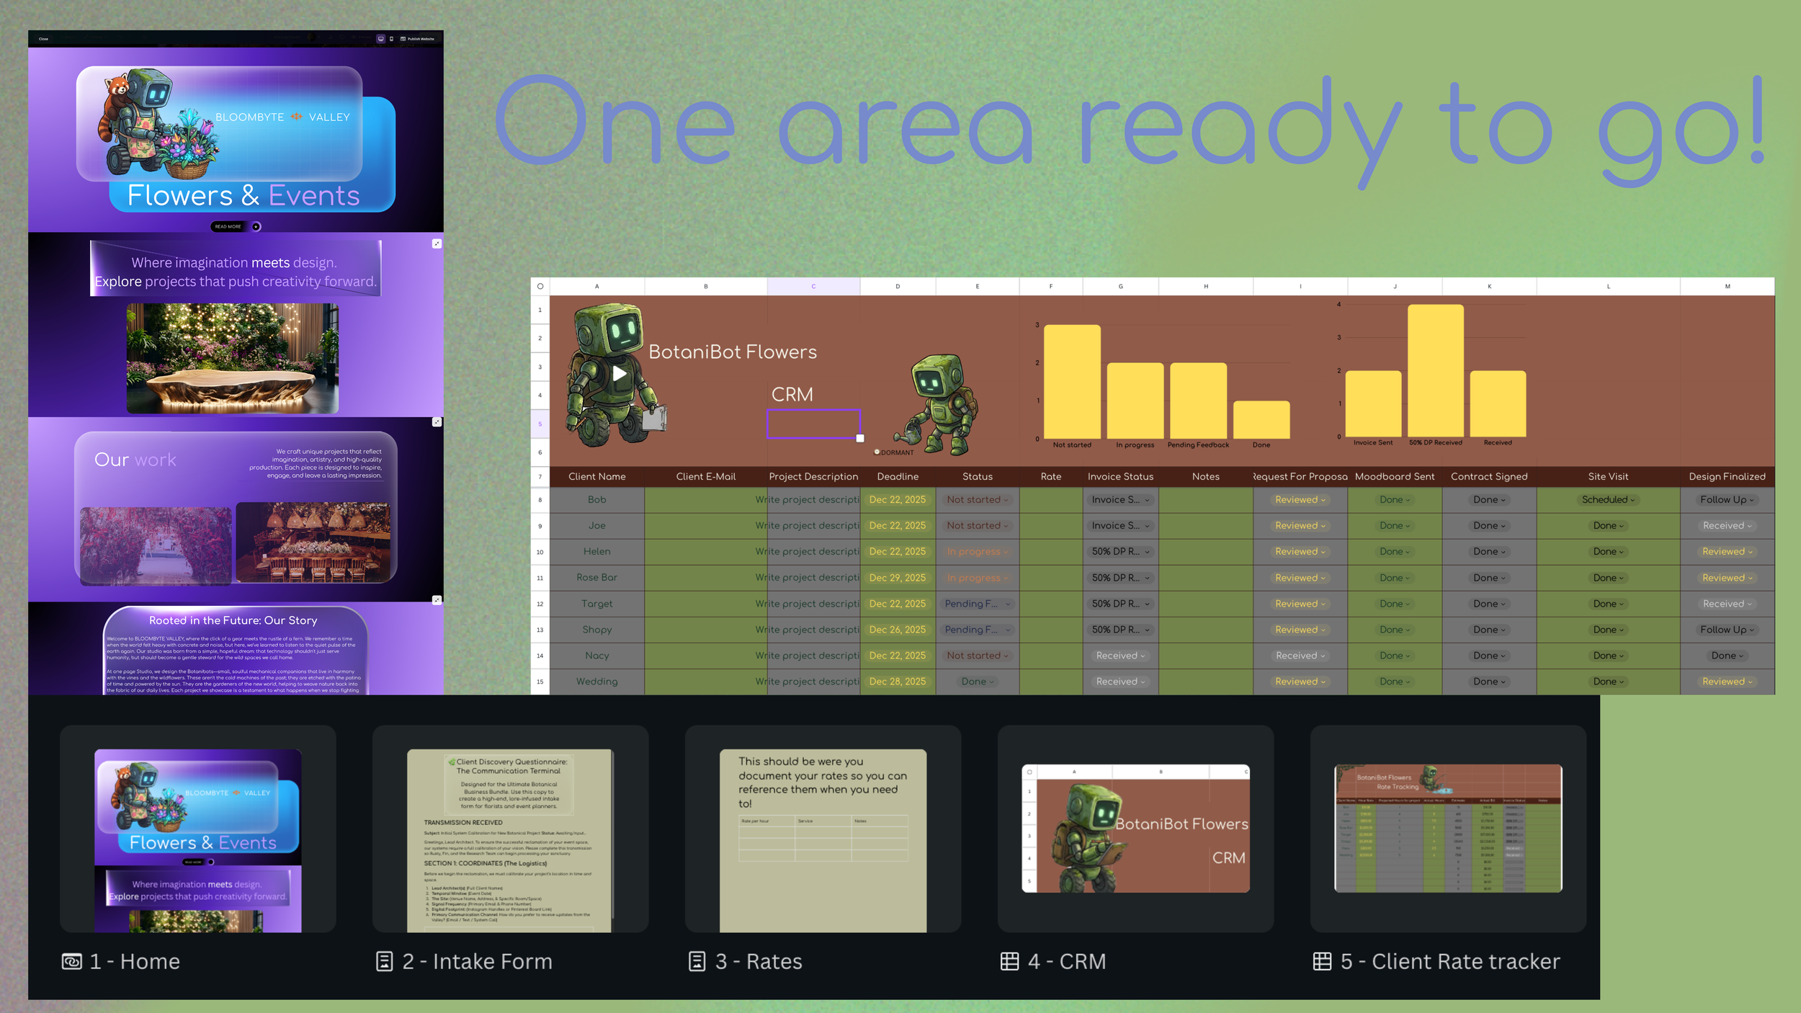Click the play button on the BotaniBot video
This screenshot has height=1013, width=1801.
pyautogui.click(x=620, y=373)
